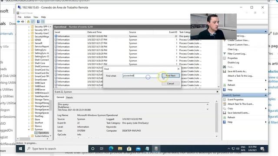Screen dimensions: 278x156
Task: Click Attach Task To This Event
Action: point(240,104)
